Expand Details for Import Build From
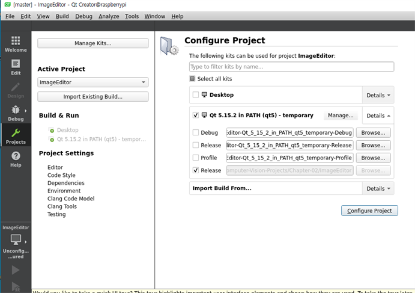The image size is (415, 293). point(378,188)
